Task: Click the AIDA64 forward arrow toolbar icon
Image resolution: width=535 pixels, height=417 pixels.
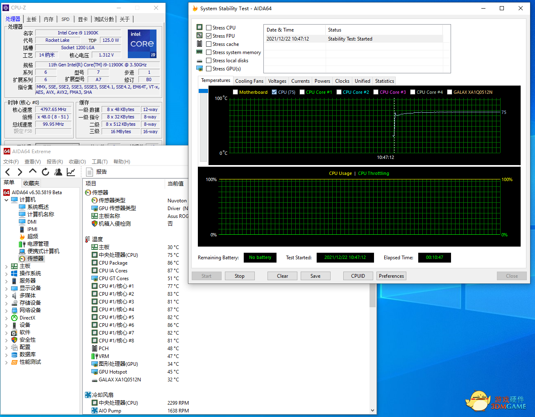Action: [x=20, y=172]
